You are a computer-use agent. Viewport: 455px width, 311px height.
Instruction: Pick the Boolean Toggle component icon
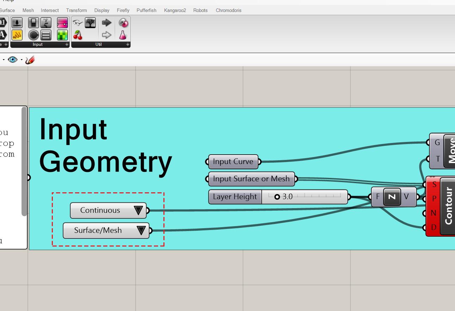33,23
